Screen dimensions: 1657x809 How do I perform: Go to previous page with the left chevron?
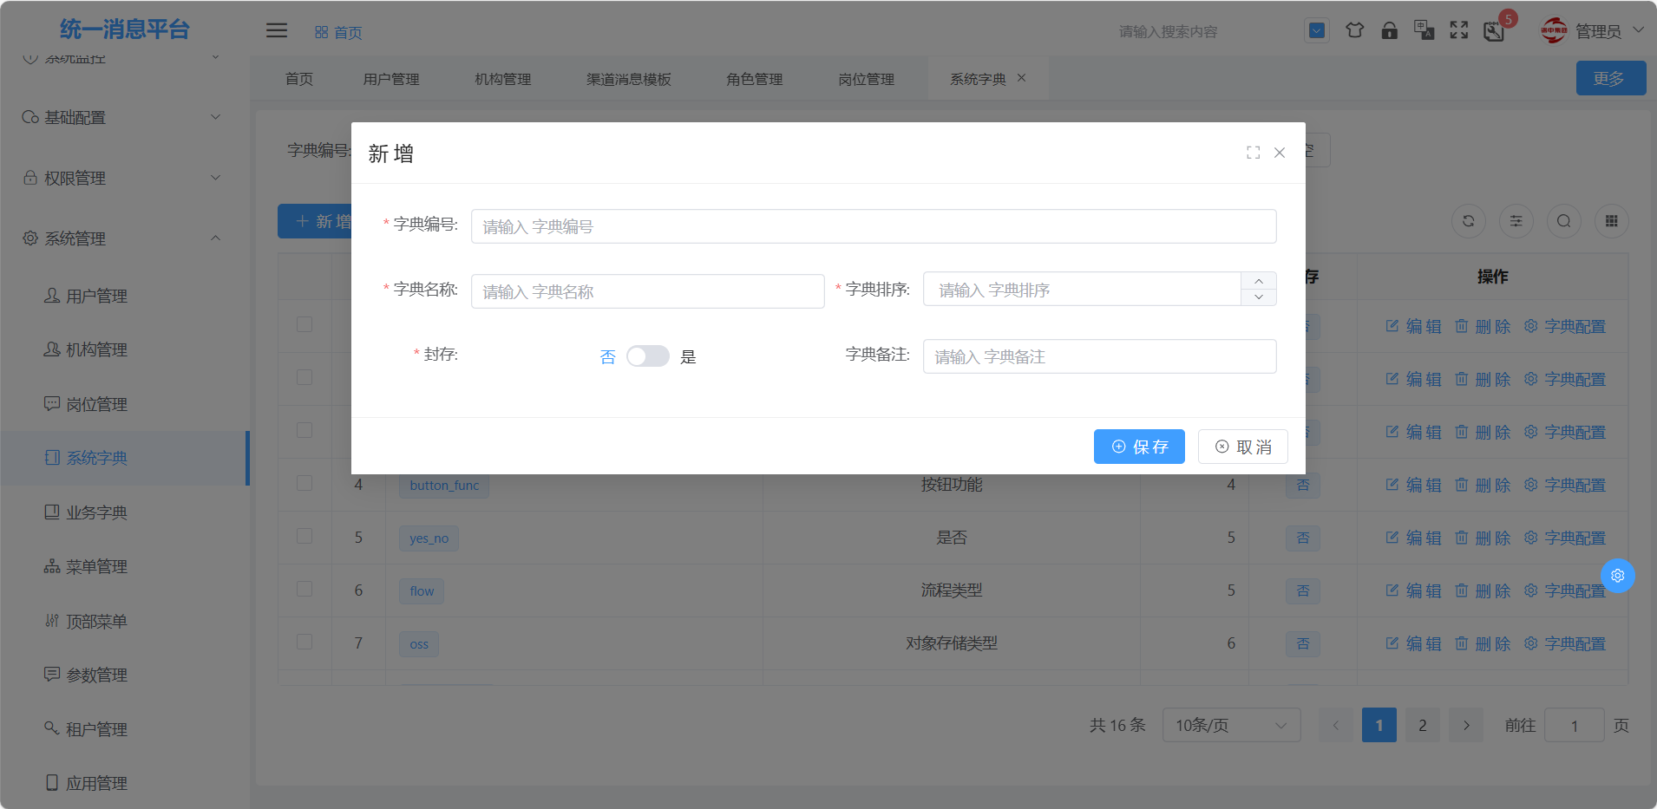tap(1336, 725)
